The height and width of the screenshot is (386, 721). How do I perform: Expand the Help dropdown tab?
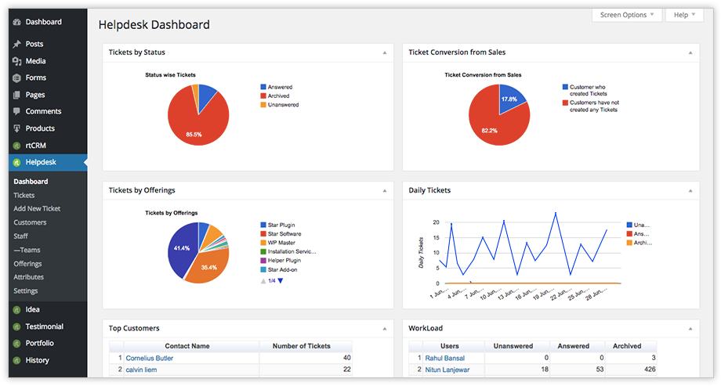[x=684, y=15]
